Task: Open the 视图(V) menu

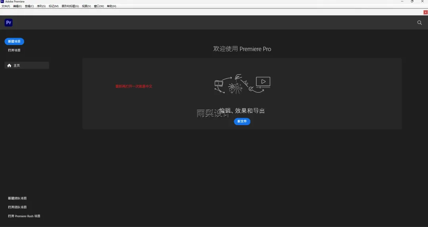Action: coord(86,6)
